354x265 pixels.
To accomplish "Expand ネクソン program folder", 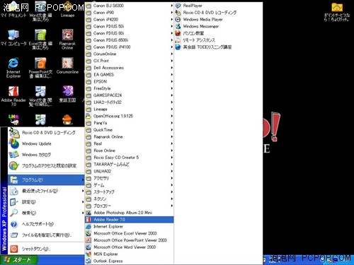I will click(x=130, y=199).
